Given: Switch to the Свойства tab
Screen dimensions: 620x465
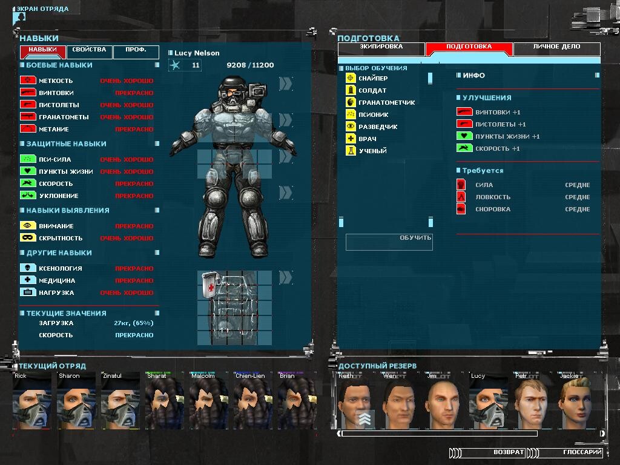Looking at the screenshot, I should (x=89, y=51).
